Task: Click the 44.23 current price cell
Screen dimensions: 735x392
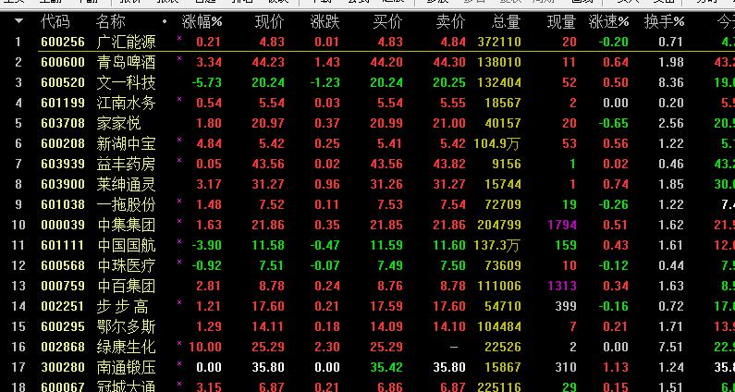Action: pyautogui.click(x=268, y=62)
